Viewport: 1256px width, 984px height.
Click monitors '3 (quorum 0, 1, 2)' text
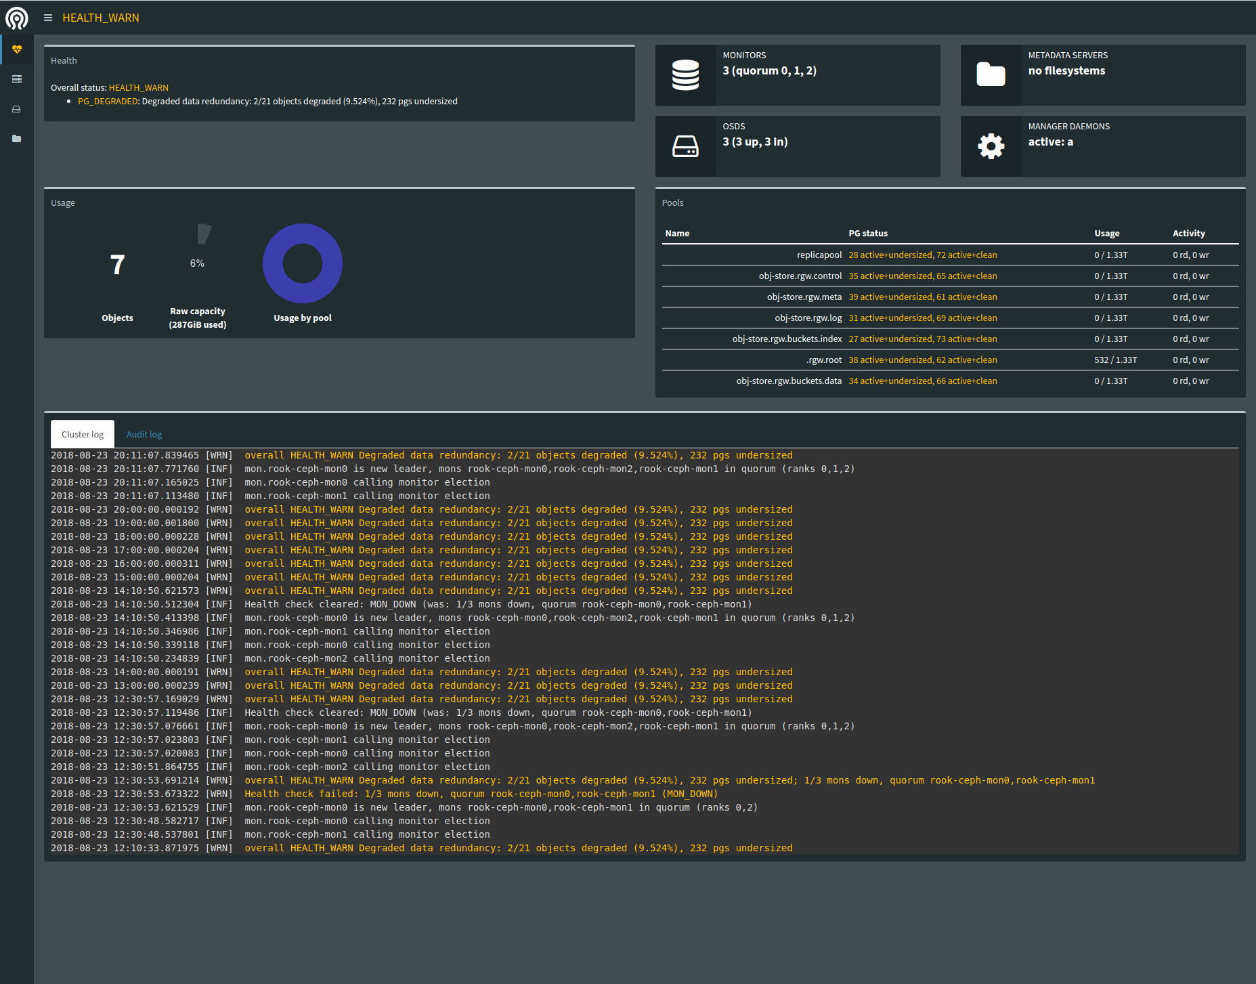coord(769,70)
